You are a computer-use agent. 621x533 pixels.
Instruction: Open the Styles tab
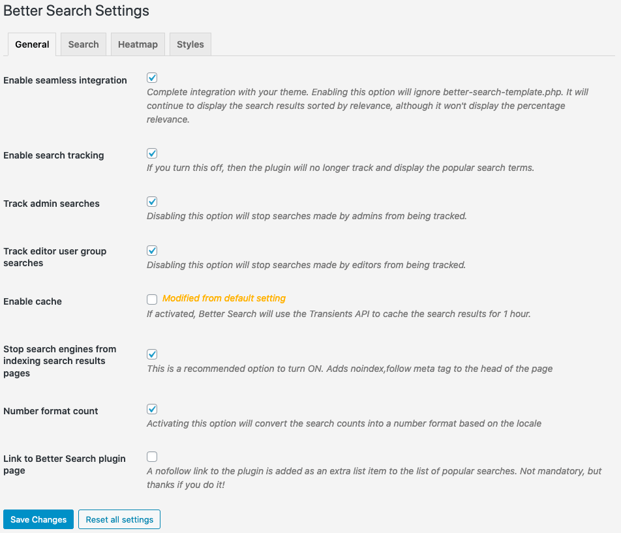tap(190, 44)
